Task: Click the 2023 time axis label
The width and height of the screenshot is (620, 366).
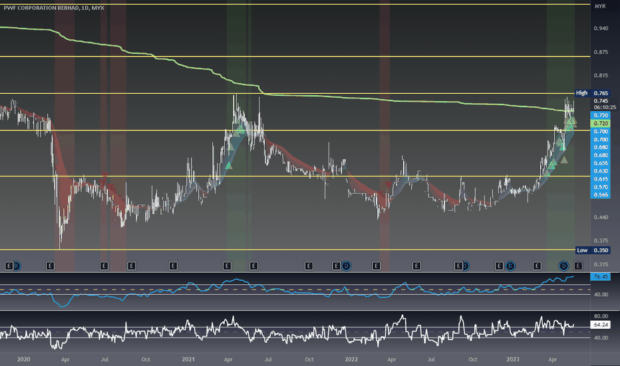Action: [x=513, y=359]
